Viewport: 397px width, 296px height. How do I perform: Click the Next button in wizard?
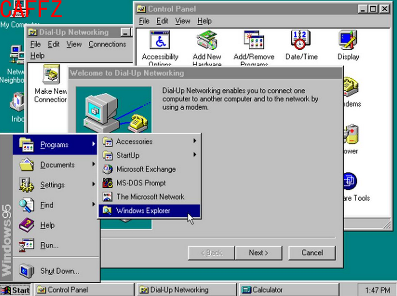258,253
